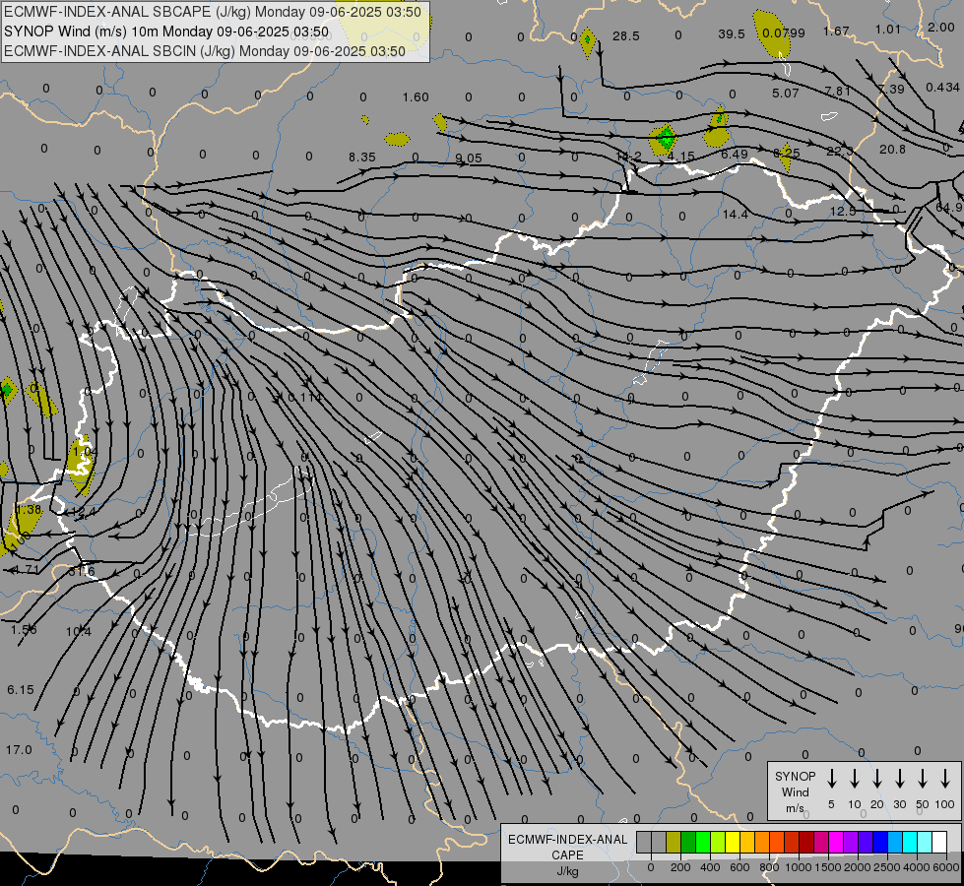Image resolution: width=964 pixels, height=886 pixels.
Task: Click the 'ECMWF-INDEX-ANAL CAPE J/kg' legend label
Action: (x=567, y=854)
